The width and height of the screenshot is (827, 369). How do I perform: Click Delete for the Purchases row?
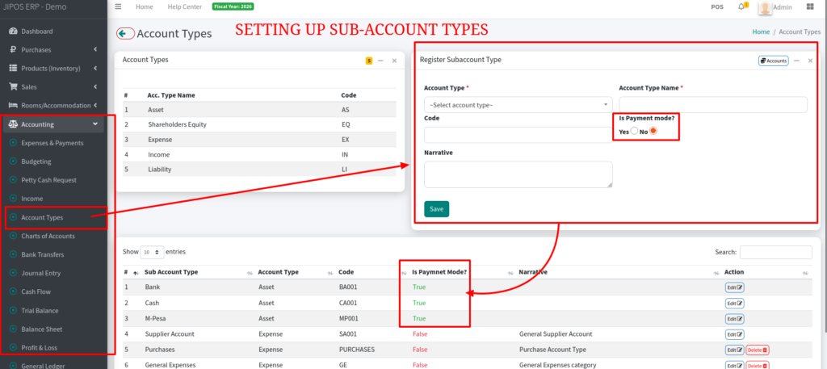(x=758, y=350)
